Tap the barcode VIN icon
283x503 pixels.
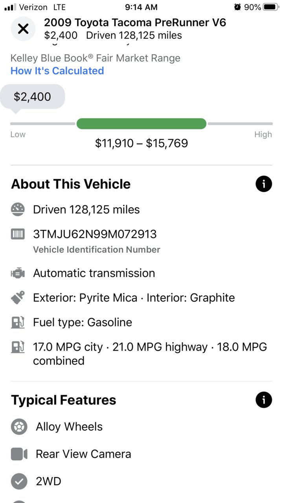point(18,234)
